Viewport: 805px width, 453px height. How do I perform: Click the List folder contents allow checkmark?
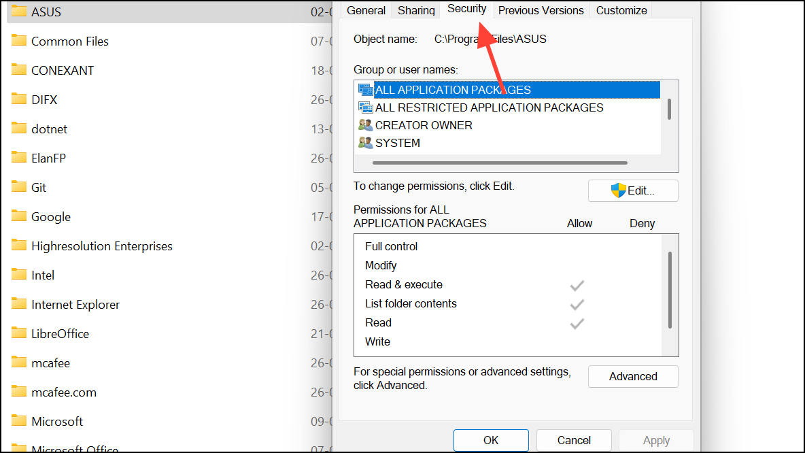(577, 305)
